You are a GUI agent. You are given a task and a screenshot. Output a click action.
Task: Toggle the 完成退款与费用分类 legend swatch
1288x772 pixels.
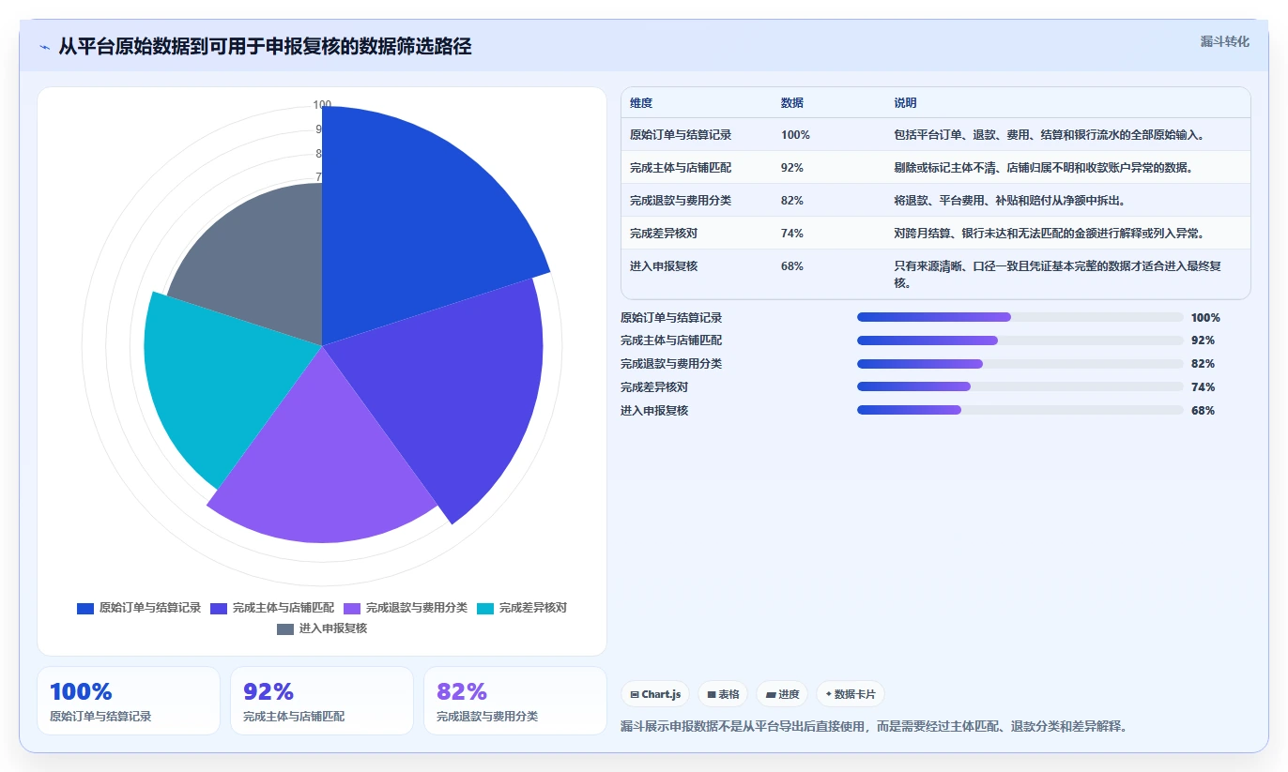pos(352,608)
